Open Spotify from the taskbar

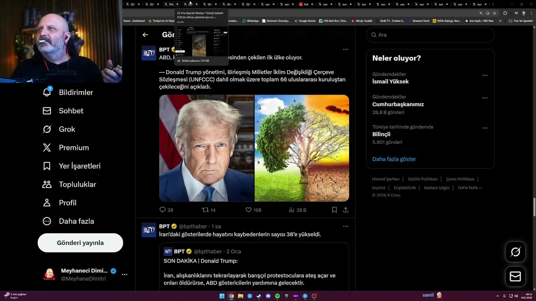point(277,296)
